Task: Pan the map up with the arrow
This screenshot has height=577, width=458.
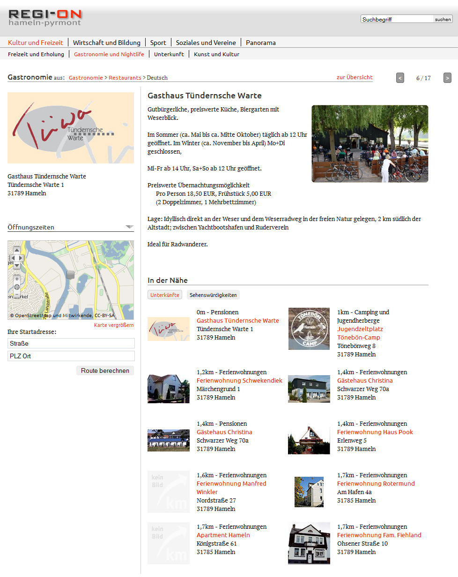Action: (17, 251)
